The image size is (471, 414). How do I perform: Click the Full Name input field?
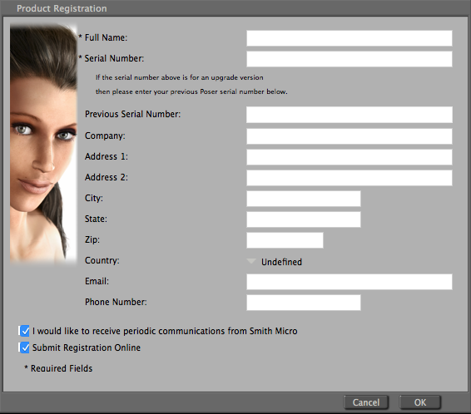(x=350, y=38)
